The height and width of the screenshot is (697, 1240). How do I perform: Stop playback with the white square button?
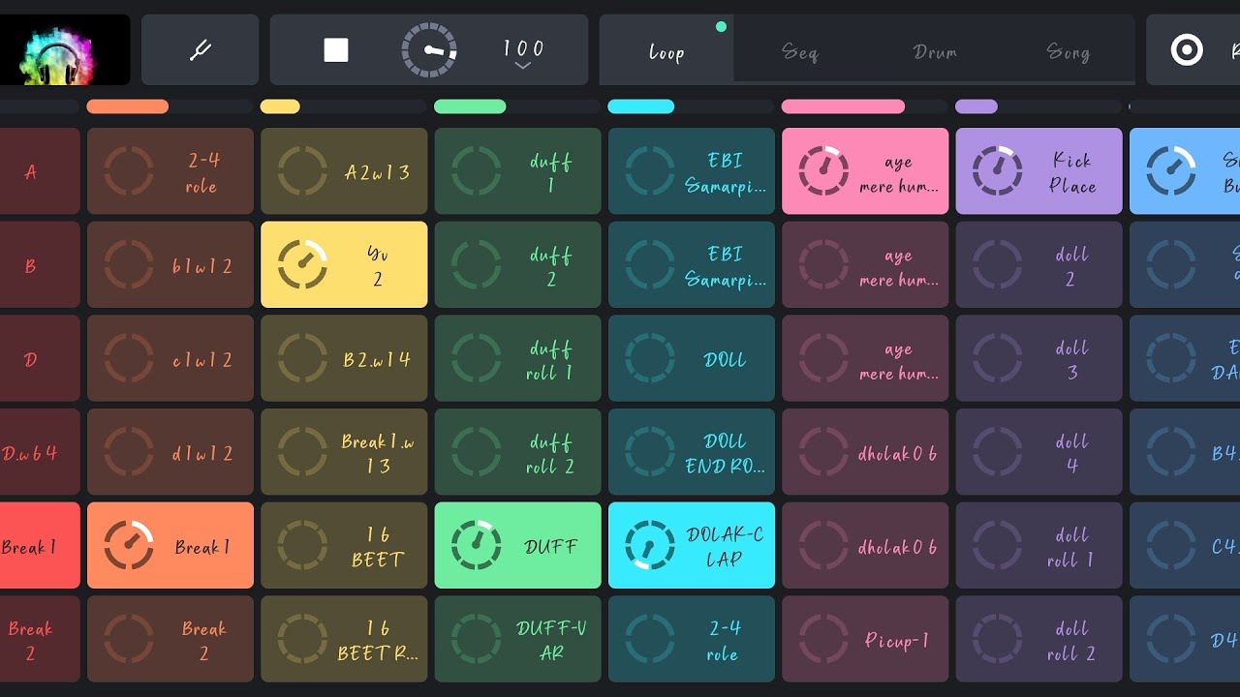(x=336, y=50)
